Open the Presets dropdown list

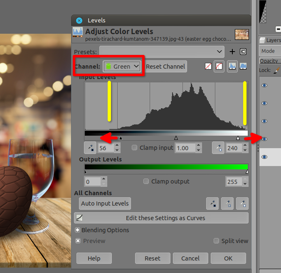click(162, 52)
